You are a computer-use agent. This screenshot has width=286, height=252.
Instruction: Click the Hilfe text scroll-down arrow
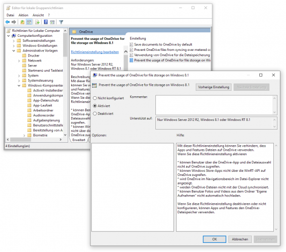click(276, 229)
